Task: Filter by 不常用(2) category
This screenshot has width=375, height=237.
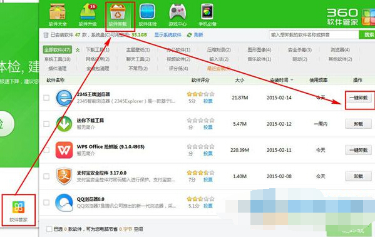Action: [138, 69]
